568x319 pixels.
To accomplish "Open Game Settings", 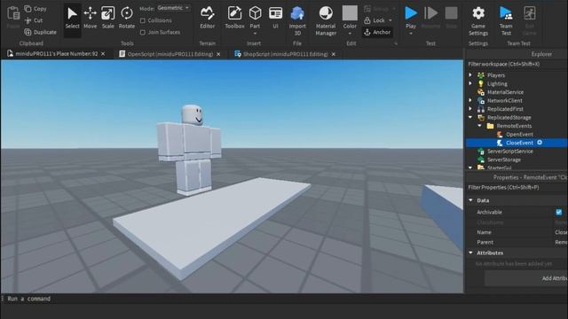I will 478,21.
